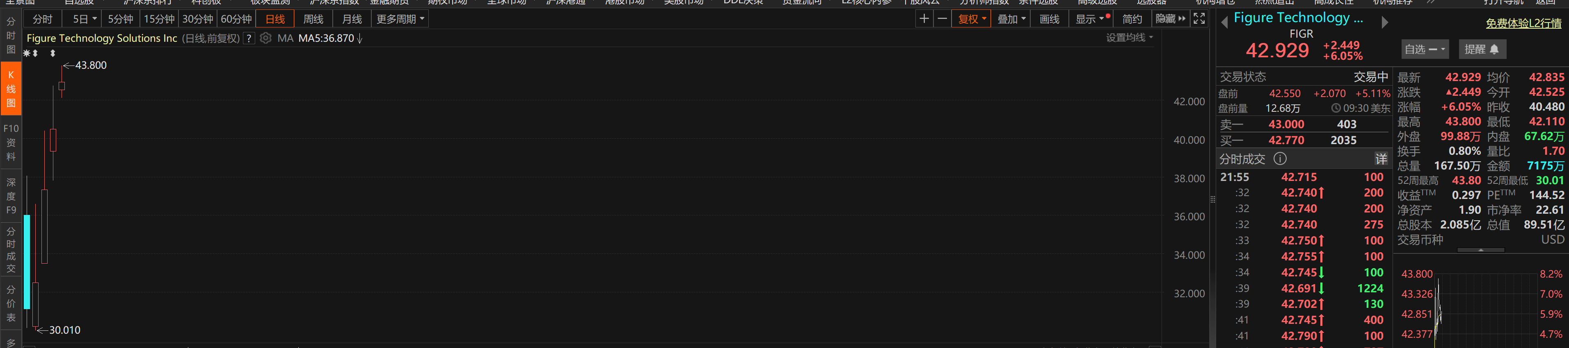Viewport: 1569px width, 348px height.
Task: Go to next stock arrow
Action: point(1384,23)
